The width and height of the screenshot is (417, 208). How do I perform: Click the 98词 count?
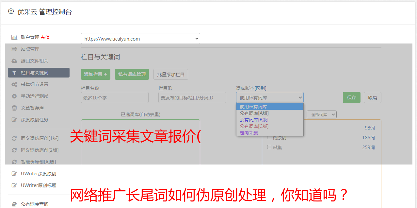(x=370, y=128)
